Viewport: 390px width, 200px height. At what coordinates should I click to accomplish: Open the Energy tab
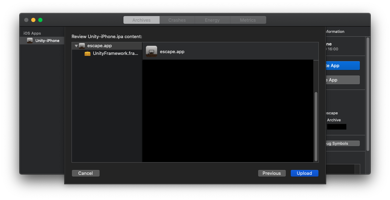(212, 20)
